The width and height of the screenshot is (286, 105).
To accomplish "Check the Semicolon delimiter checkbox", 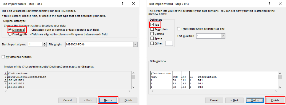I will pos(152,29).
